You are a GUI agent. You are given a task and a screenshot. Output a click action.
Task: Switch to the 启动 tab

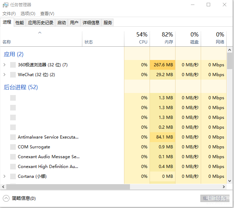(x=62, y=23)
